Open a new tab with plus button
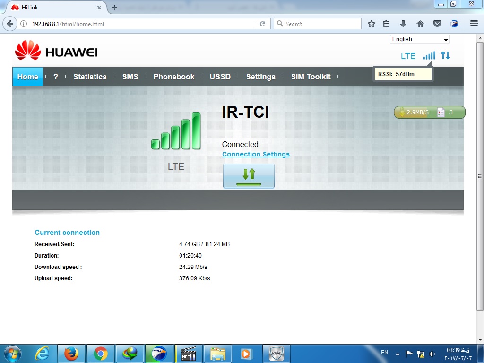This screenshot has width=484, height=363. tap(115, 8)
